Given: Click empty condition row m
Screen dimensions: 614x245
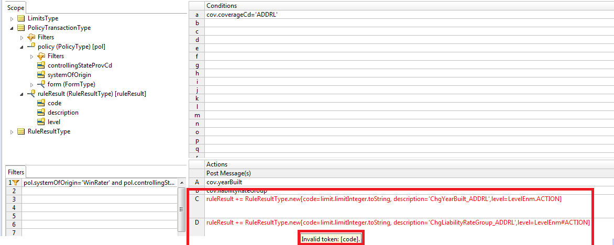Looking at the screenshot, I should 409,116.
